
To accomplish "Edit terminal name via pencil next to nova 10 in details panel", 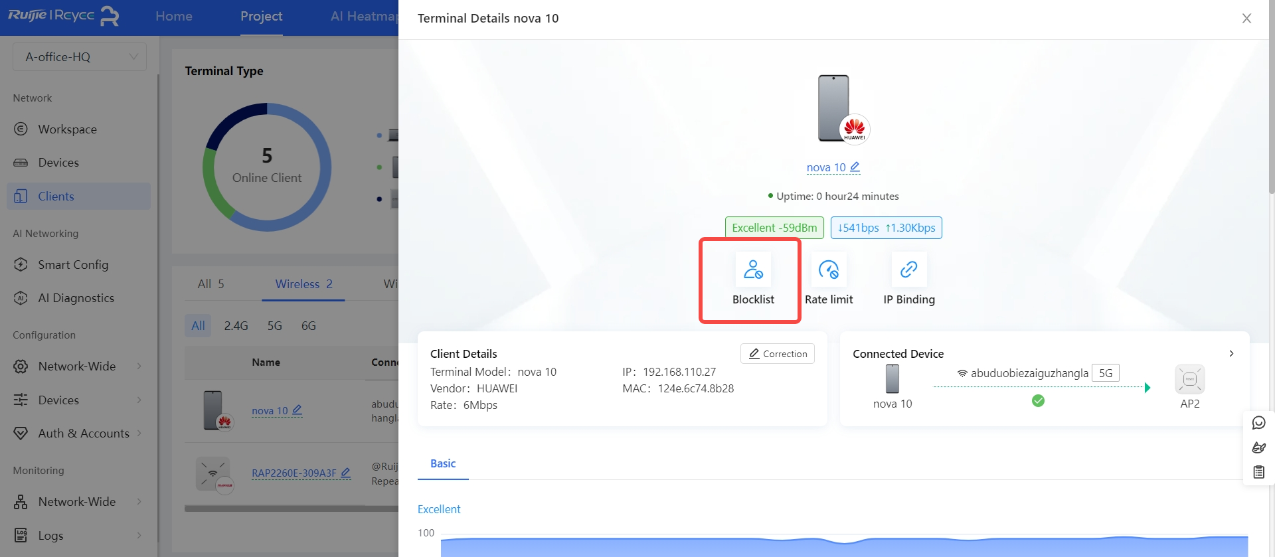I will pos(855,167).
